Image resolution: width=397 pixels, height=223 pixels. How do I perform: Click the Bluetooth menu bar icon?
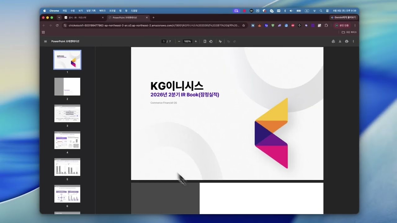(x=285, y=11)
